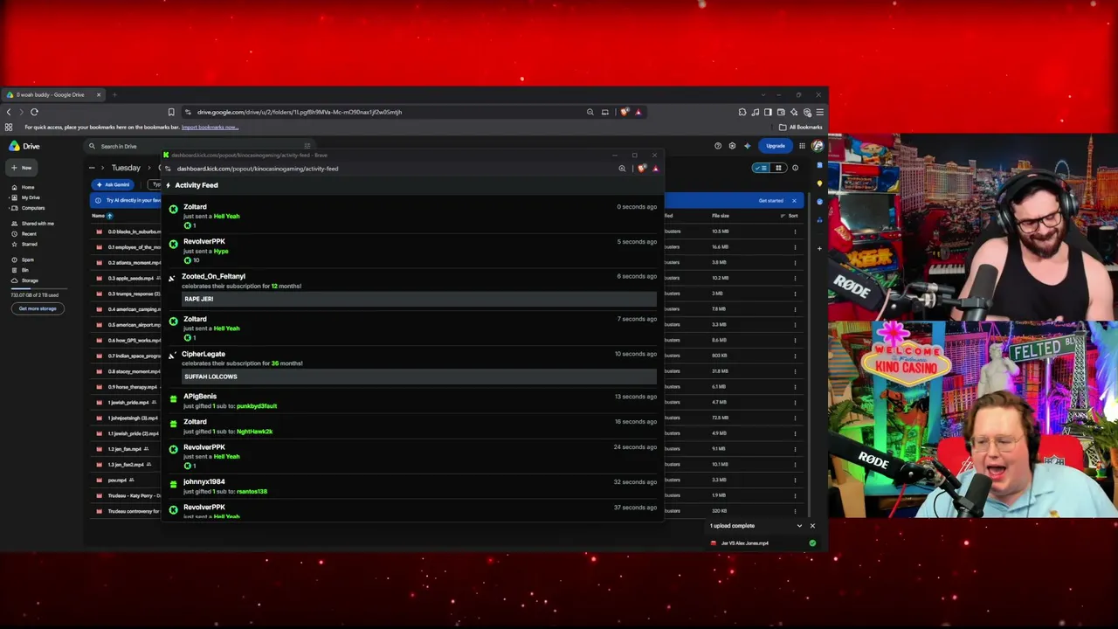Open Brave Rewards triangle icon in Drive window

click(638, 112)
